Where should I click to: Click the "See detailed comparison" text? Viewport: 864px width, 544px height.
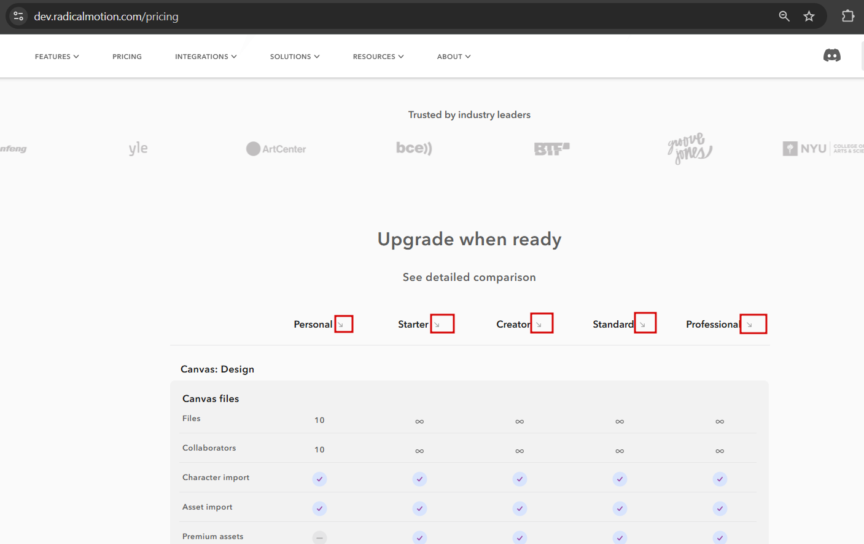pos(469,277)
